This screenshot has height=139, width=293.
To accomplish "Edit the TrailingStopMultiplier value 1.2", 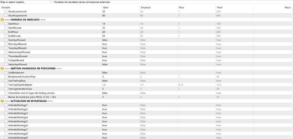I will pos(121,85).
